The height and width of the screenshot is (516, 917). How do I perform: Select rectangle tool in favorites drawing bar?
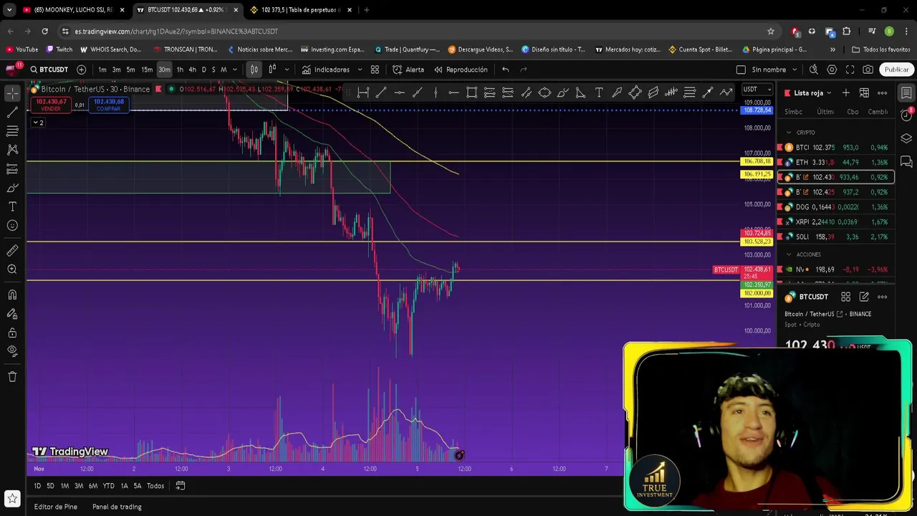[x=471, y=92]
